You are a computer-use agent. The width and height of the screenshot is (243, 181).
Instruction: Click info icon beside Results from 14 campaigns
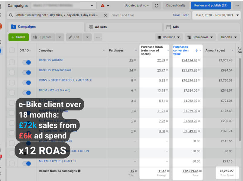click(79, 171)
